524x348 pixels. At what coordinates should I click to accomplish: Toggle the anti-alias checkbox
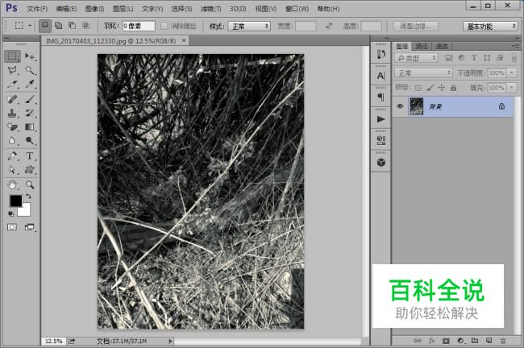pyautogui.click(x=164, y=26)
